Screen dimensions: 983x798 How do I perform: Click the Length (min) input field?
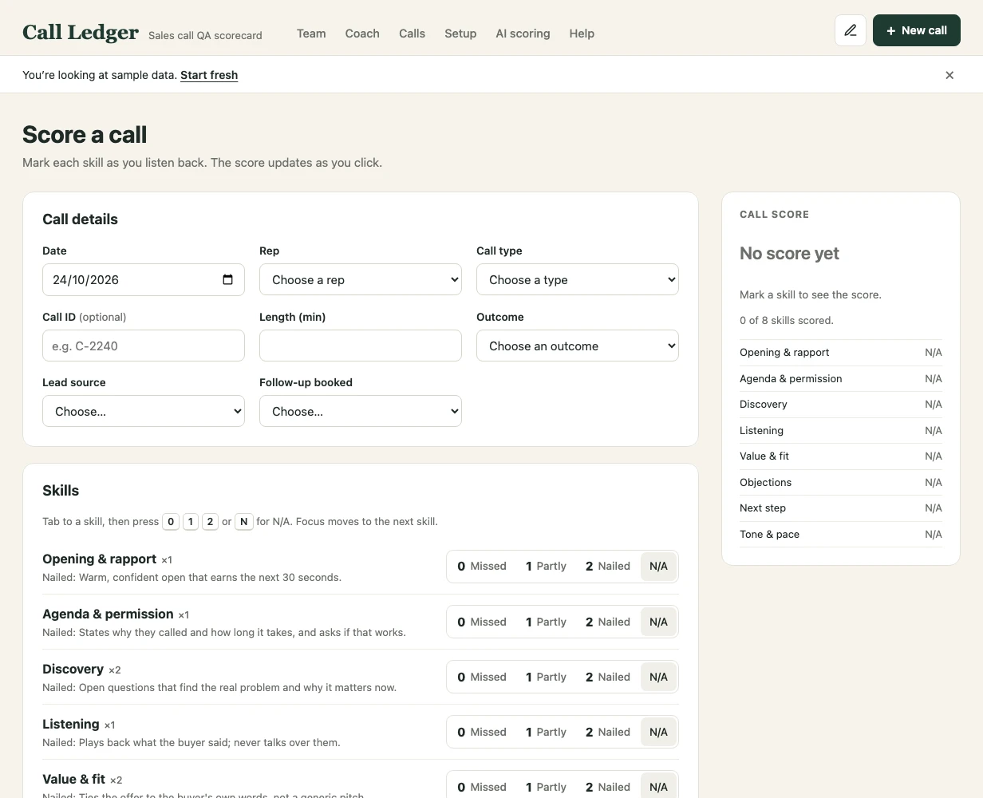361,346
